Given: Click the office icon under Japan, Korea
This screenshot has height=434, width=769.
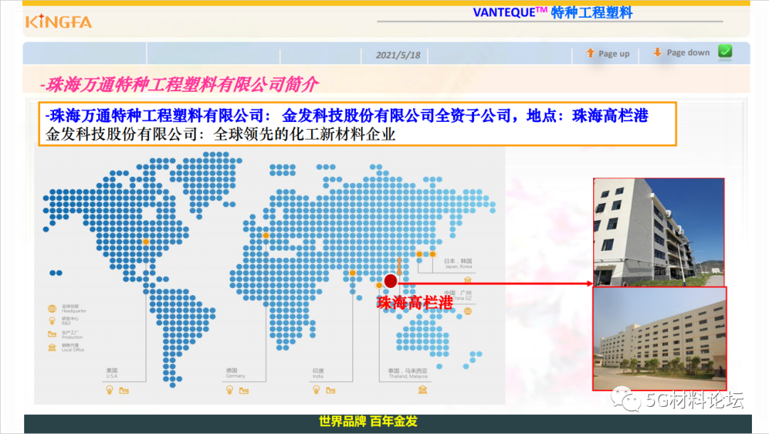Looking at the screenshot, I should [468, 280].
